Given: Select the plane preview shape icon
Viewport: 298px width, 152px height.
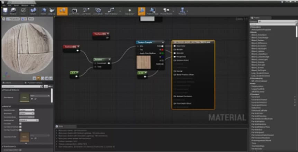Looking at the screenshot, I should 43,78.
